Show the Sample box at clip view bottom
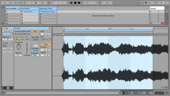Image resolution: width=170 pixels, height=96 pixels. (x=8, y=88)
